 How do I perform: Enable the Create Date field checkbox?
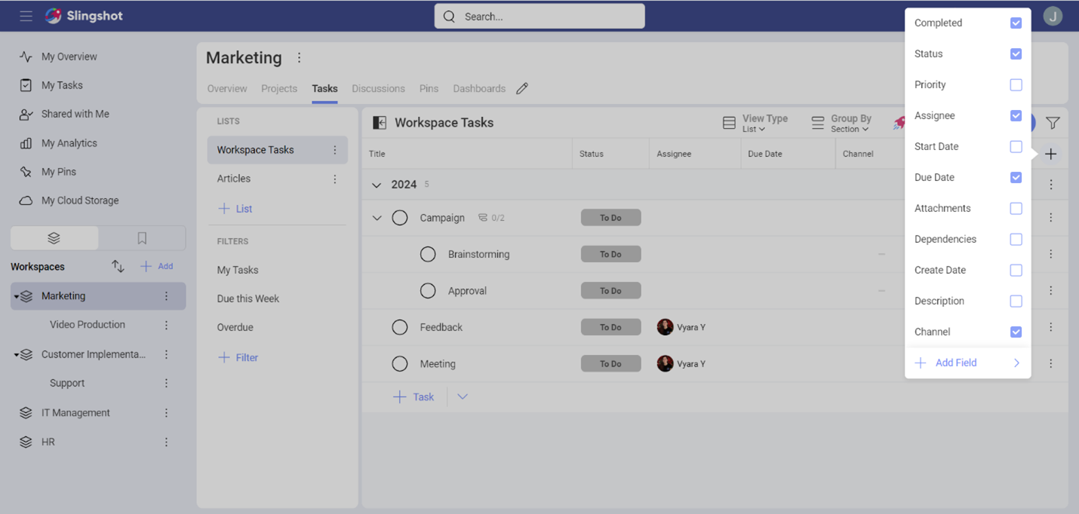1016,271
